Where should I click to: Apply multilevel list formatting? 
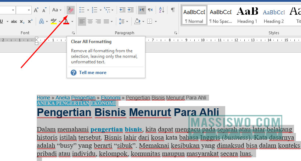[x=107, y=10]
